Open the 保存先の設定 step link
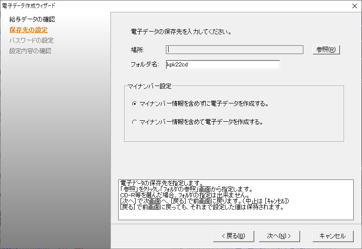This screenshot has height=249, width=362. tap(28, 30)
